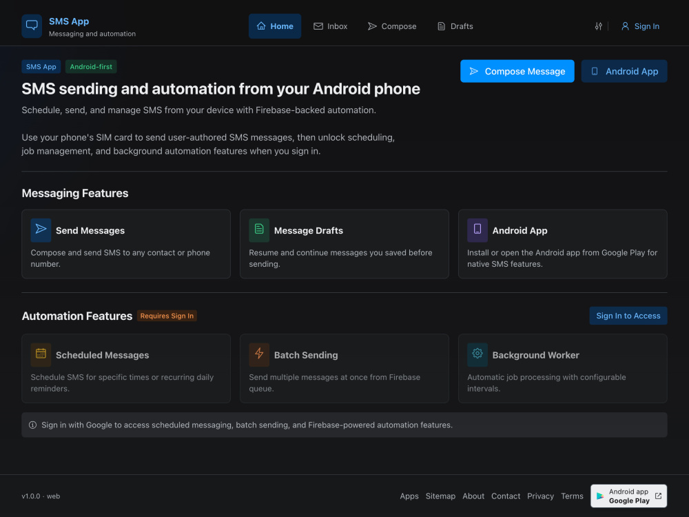Click the SMS App title in header
This screenshot has width=689, height=517.
click(69, 21)
